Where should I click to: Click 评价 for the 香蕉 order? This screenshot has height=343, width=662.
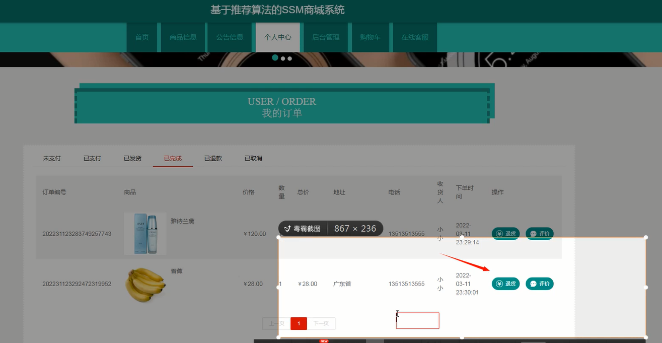[x=540, y=284]
